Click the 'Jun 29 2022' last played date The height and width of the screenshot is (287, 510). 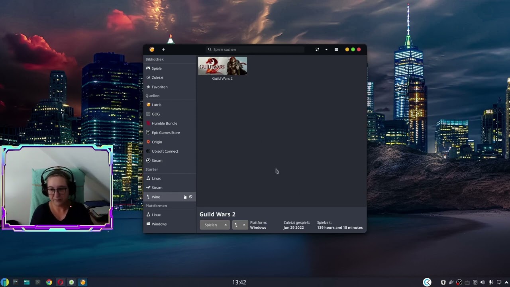[294, 228]
